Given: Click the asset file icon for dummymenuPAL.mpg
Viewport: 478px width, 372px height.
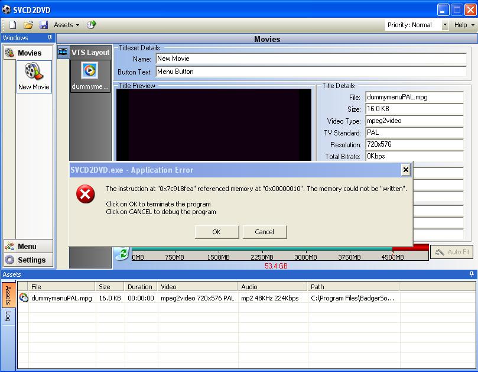Looking at the screenshot, I should 24,298.
